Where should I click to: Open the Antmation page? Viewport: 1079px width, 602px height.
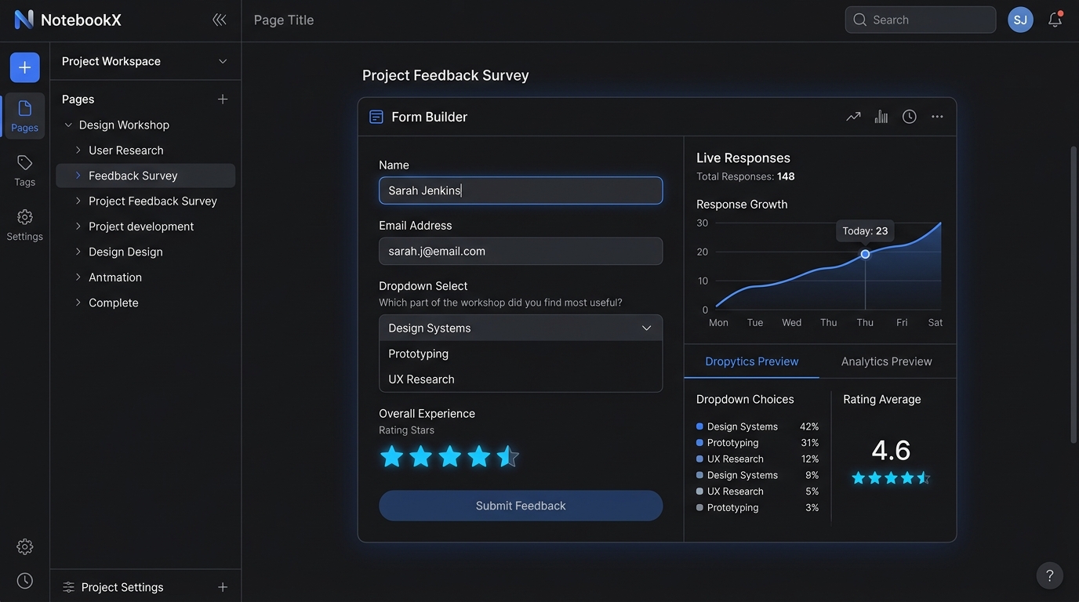pos(115,277)
